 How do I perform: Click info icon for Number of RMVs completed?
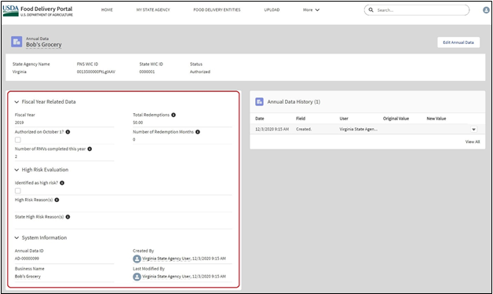point(89,149)
